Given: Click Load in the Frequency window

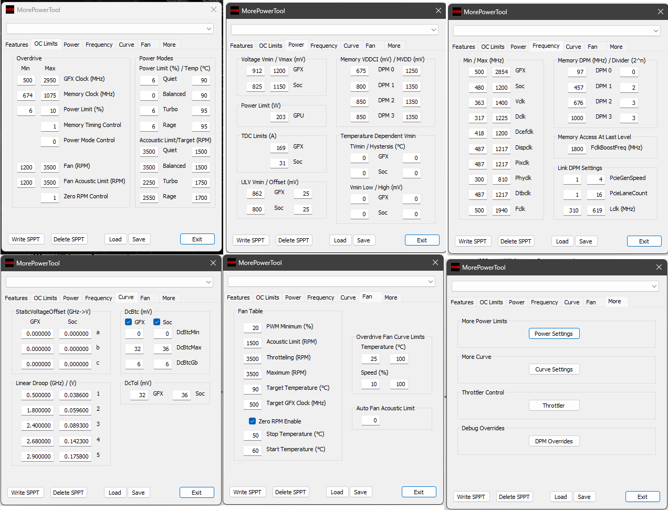Looking at the screenshot, I should click(562, 241).
